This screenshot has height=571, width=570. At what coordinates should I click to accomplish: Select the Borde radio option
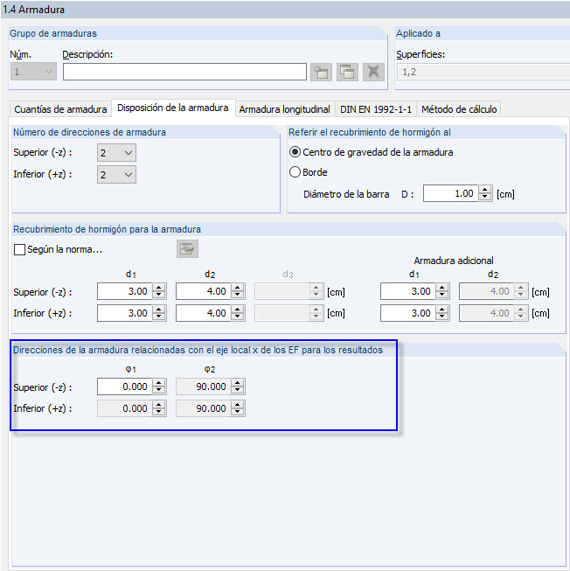click(x=309, y=172)
